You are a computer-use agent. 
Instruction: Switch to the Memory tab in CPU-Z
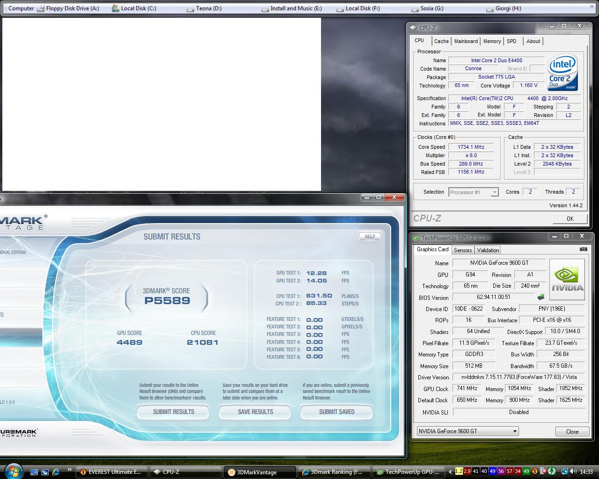[x=492, y=41]
